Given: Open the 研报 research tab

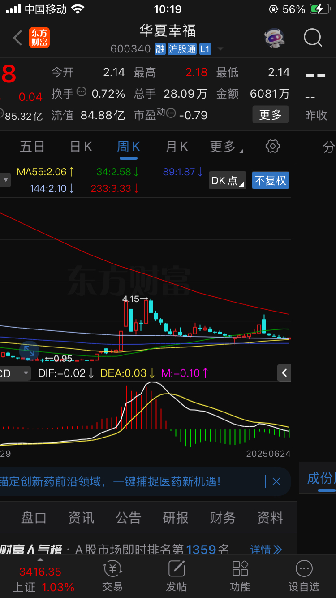Looking at the screenshot, I should pos(176,518).
